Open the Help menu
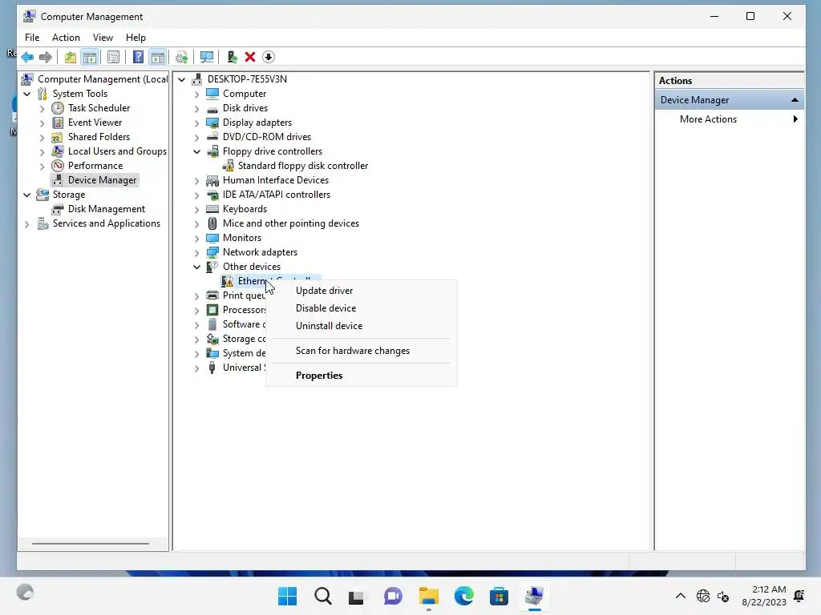821x615 pixels. coord(135,38)
